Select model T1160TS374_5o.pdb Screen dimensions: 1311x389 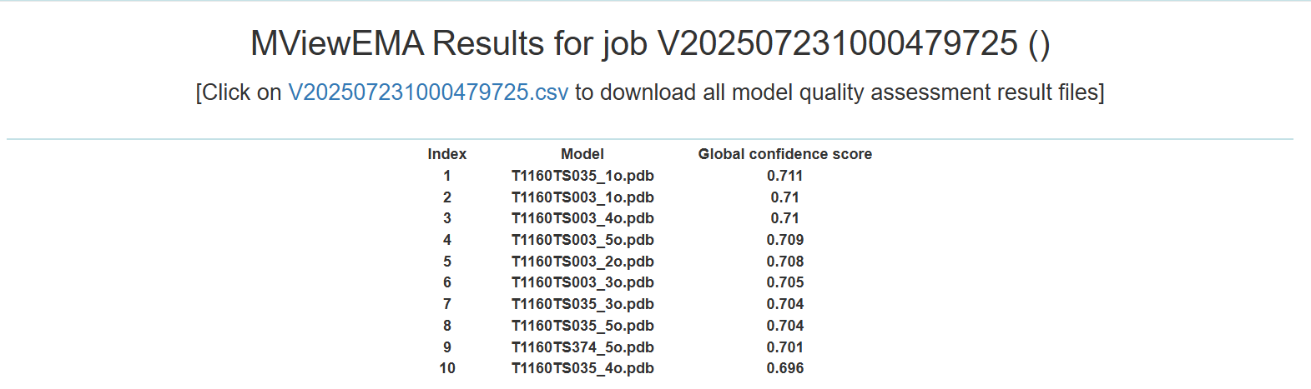(582, 347)
